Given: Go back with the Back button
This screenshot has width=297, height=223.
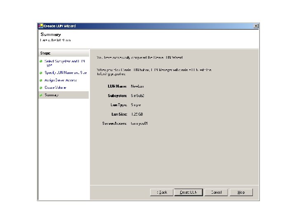Looking at the screenshot, I should pyautogui.click(x=162, y=192).
